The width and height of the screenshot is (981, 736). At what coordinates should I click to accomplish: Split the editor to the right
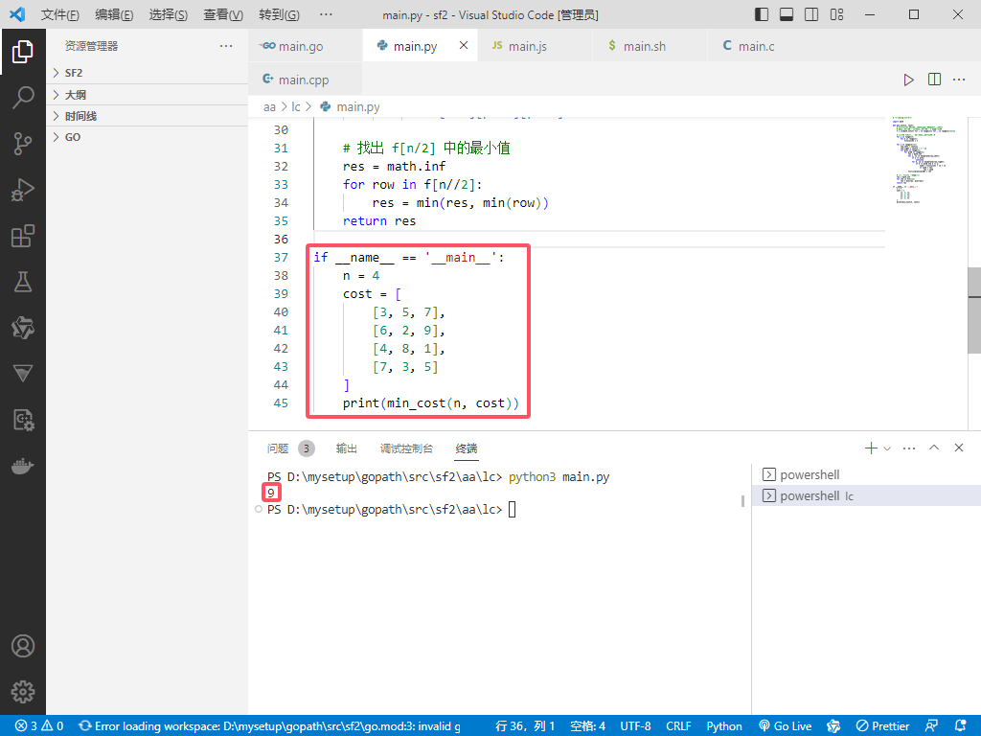click(x=934, y=80)
